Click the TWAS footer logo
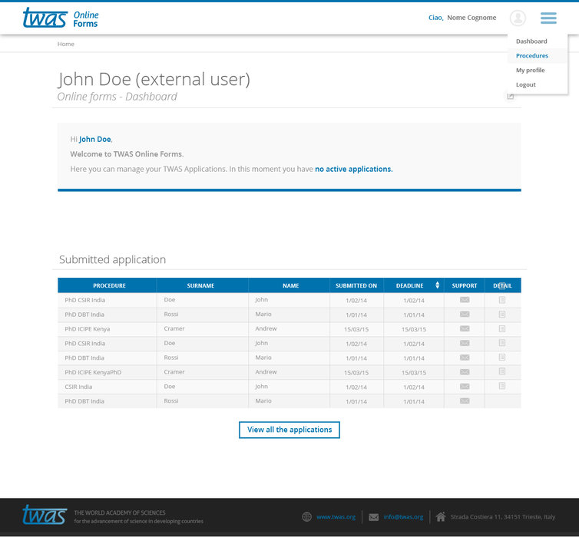Image resolution: width=579 pixels, height=537 pixels. pyautogui.click(x=45, y=514)
